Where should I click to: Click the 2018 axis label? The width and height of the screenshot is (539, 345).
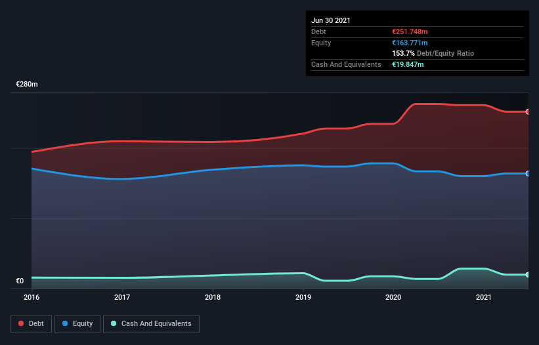click(213, 297)
